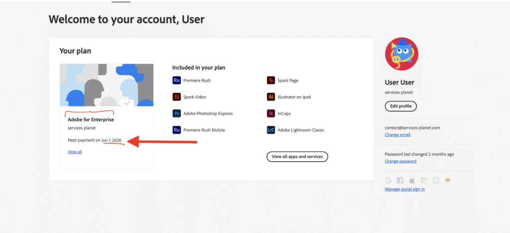Select the Illustrator on iPad icon
The width and height of the screenshot is (510, 233).
(x=270, y=97)
